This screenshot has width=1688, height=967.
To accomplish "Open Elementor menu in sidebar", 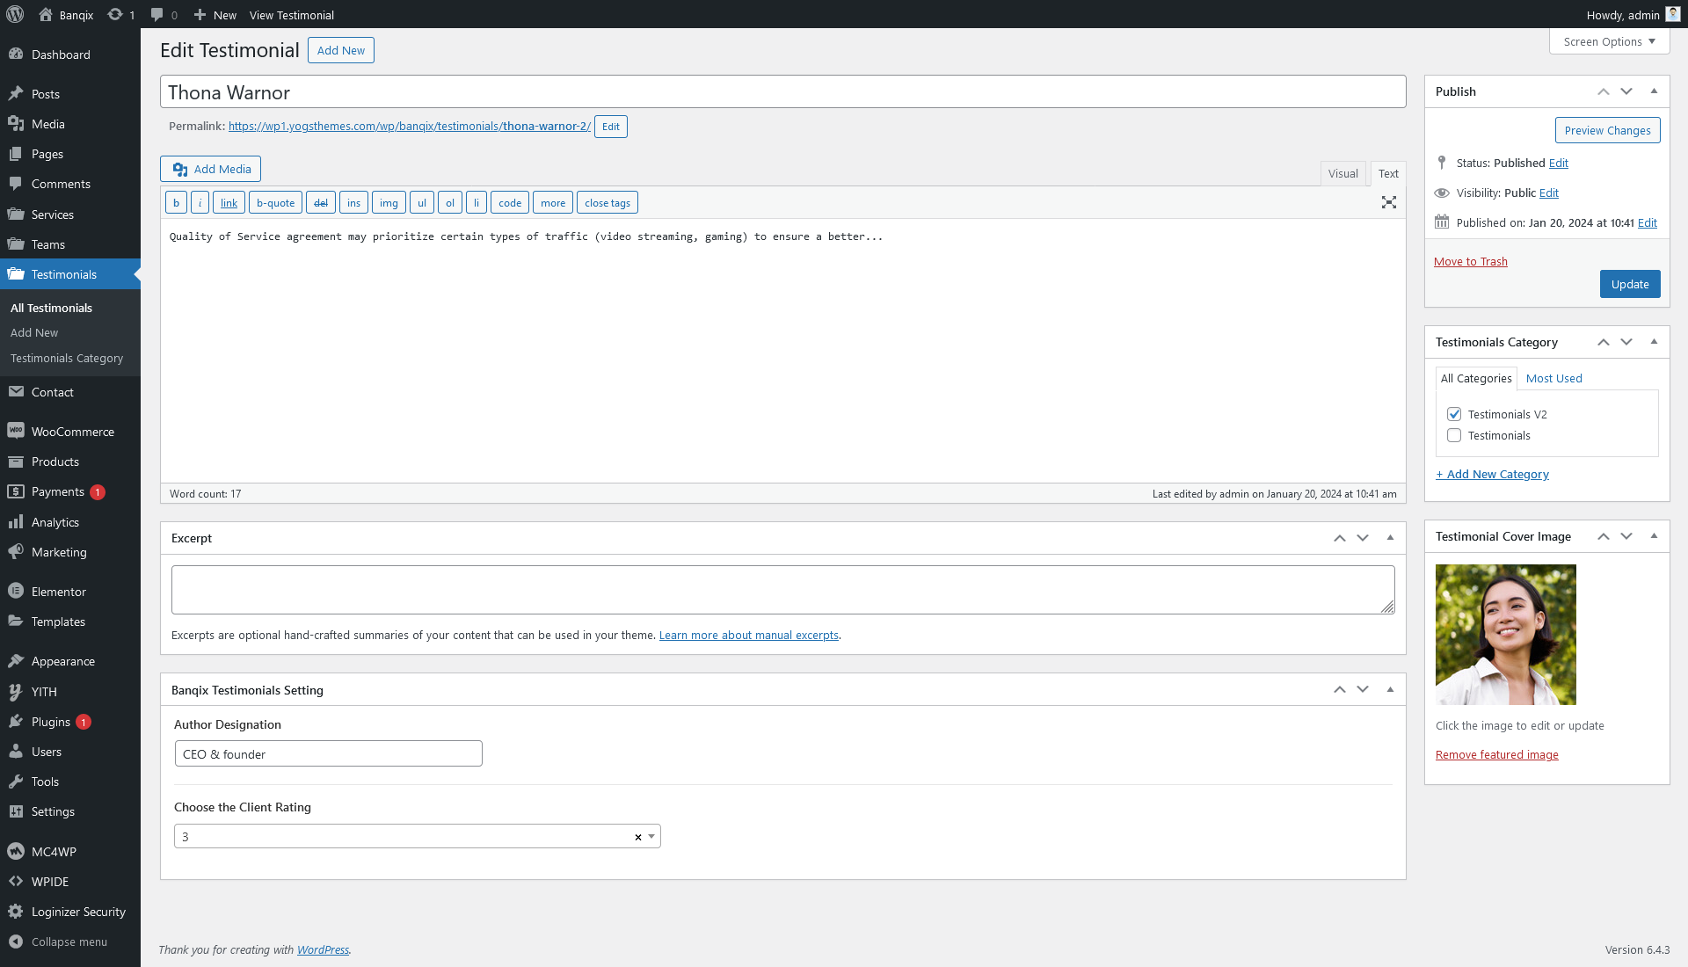I will (58, 592).
